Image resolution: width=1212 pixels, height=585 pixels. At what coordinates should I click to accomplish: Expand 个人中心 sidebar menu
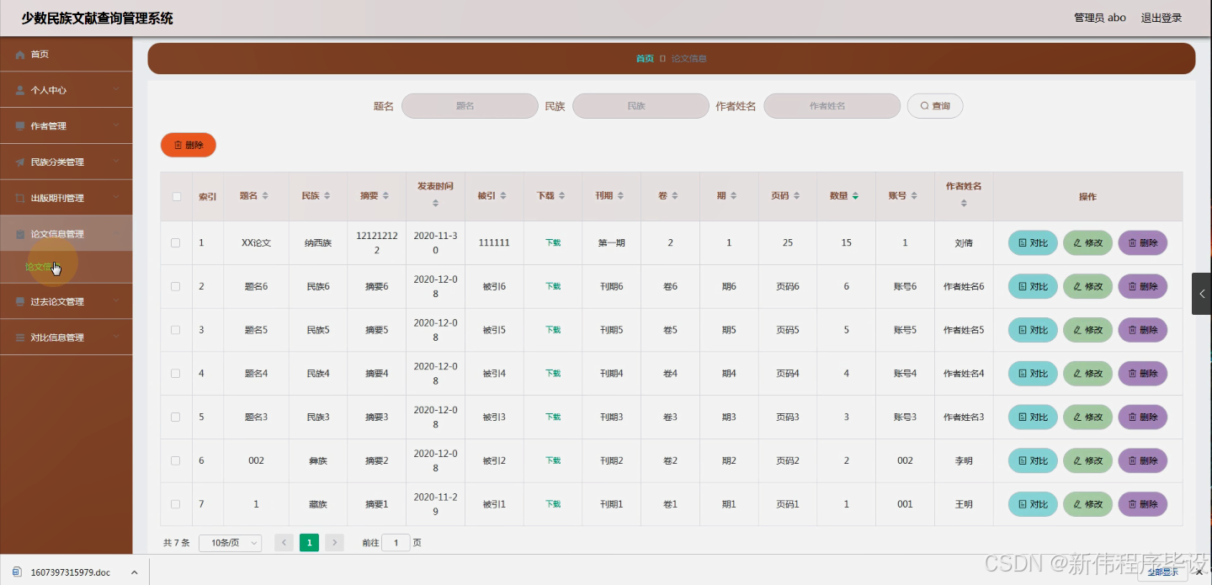click(x=66, y=90)
